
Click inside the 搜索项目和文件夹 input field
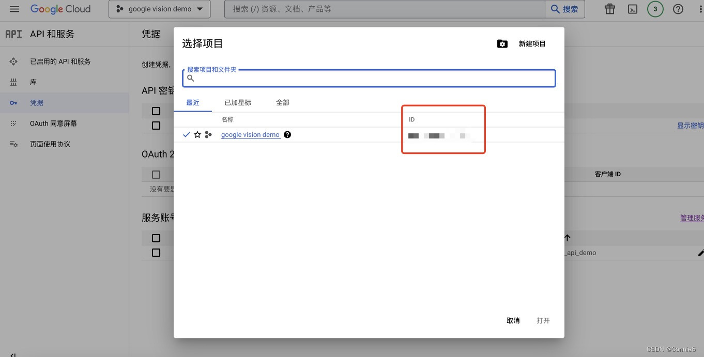[x=362, y=78]
